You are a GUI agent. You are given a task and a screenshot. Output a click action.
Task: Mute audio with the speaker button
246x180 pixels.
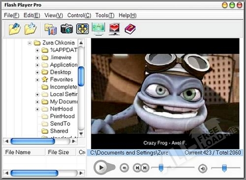tap(203, 168)
